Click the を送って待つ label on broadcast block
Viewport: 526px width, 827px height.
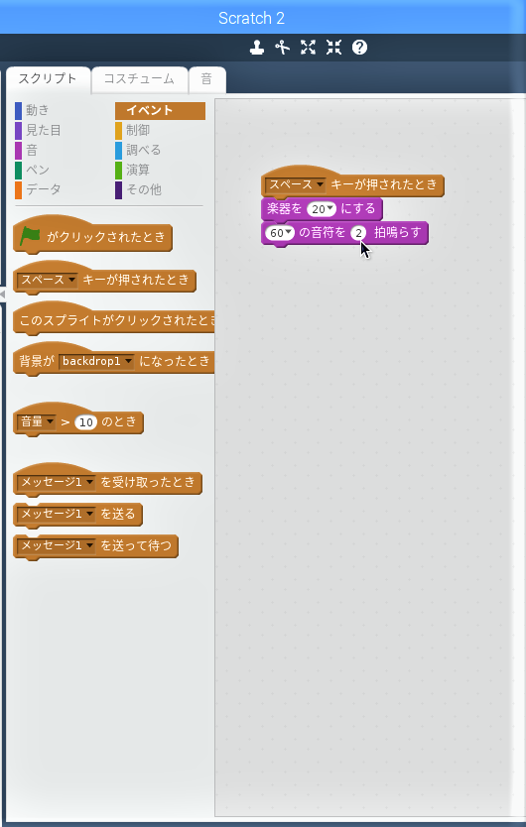click(x=136, y=545)
